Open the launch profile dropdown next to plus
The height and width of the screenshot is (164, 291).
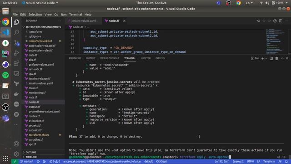[x=266, y=58]
